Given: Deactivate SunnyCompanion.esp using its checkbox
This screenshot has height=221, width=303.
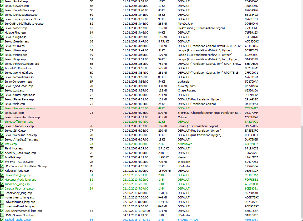Looking at the screenshot, I should click(x=2, y=82).
